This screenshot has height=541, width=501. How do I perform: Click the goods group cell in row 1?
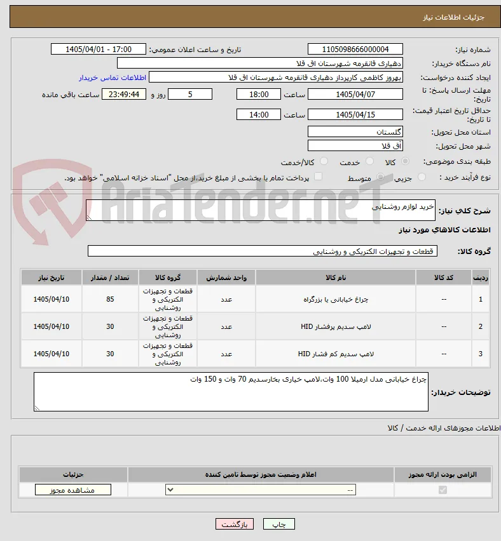point(168,300)
